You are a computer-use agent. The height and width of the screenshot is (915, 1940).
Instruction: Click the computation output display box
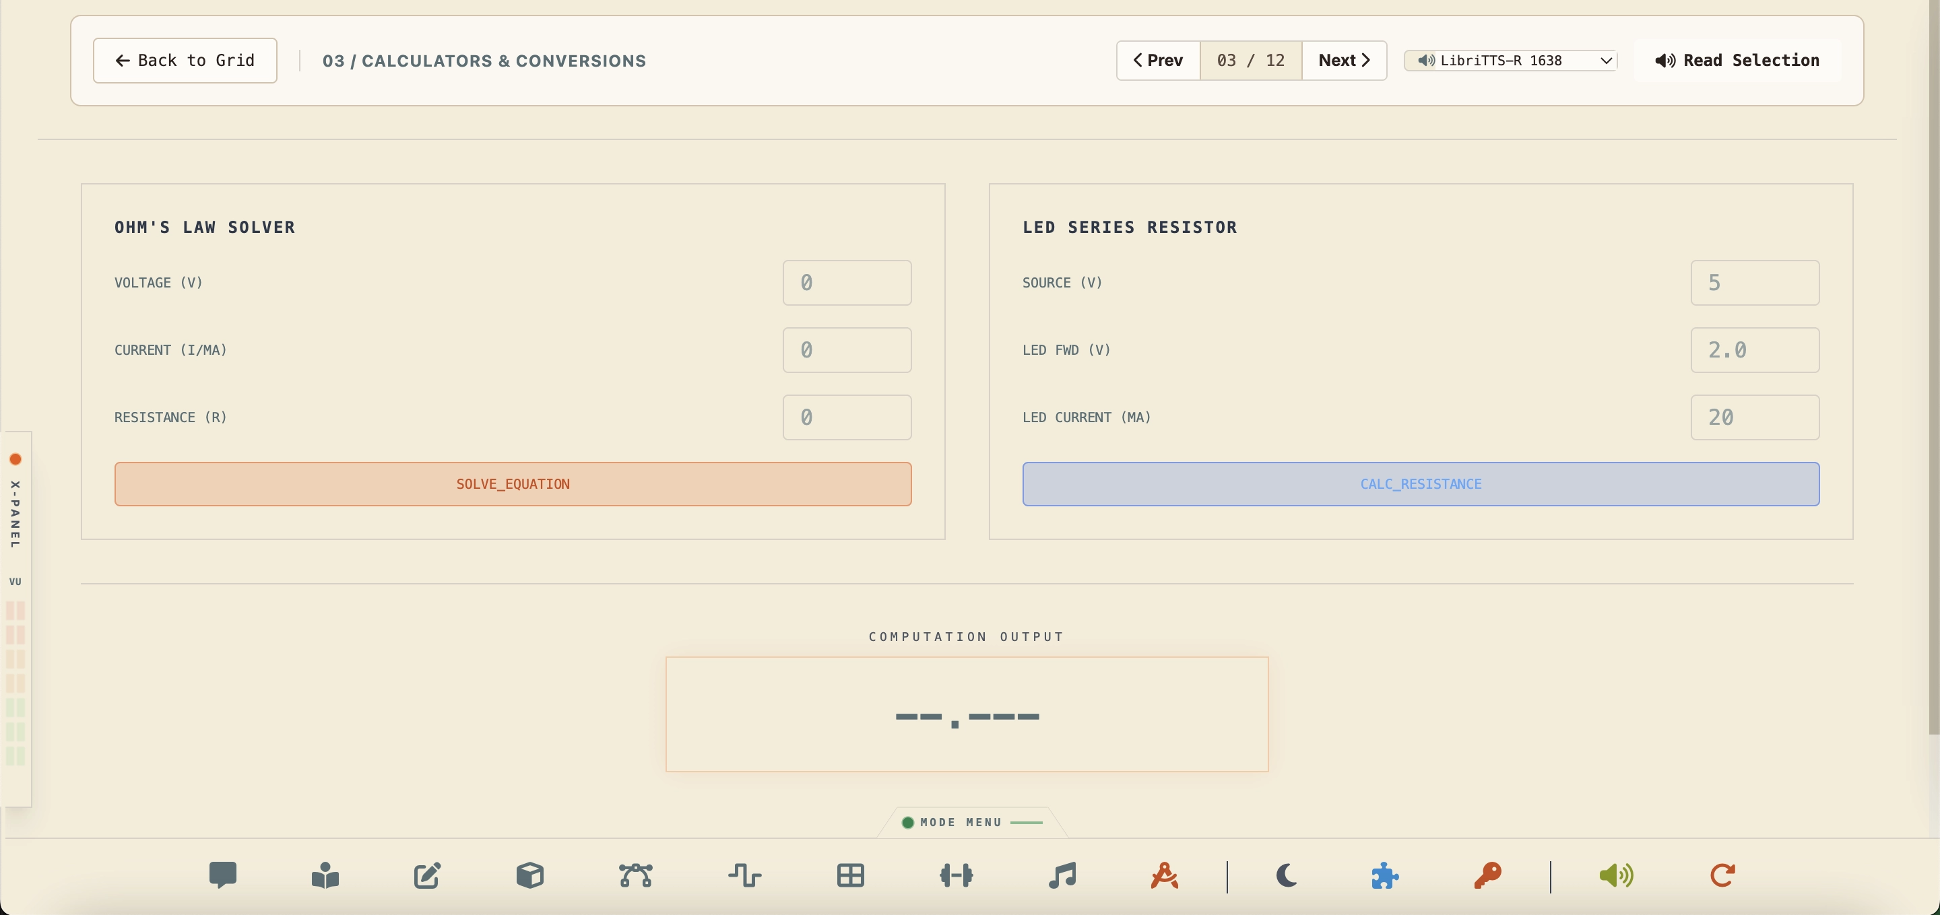pyautogui.click(x=967, y=714)
